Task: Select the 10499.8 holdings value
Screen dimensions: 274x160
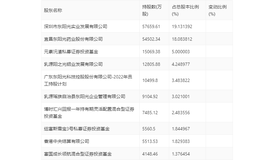Action: 150,80
